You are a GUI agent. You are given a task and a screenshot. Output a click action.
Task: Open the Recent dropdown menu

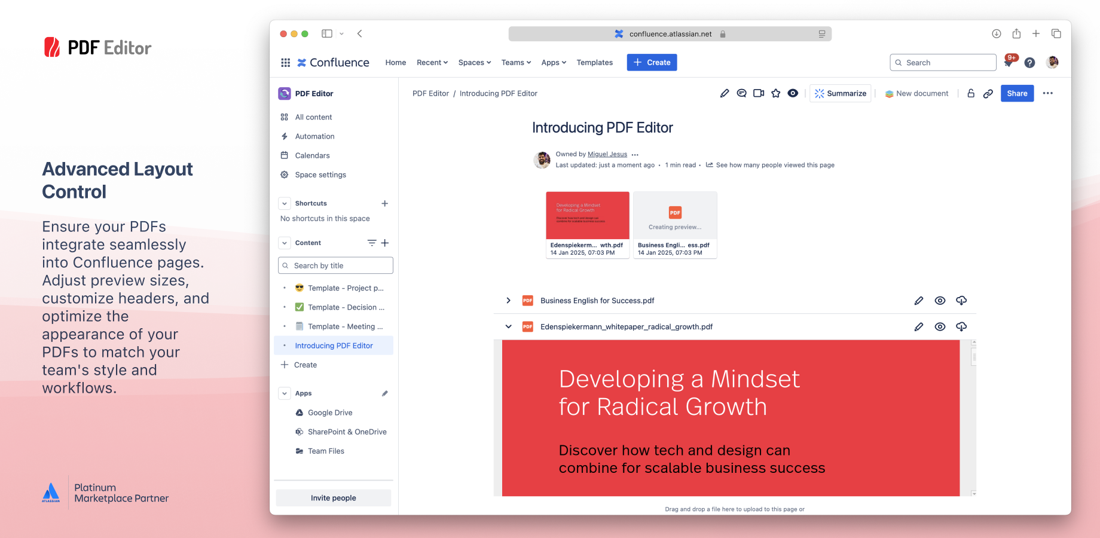432,62
